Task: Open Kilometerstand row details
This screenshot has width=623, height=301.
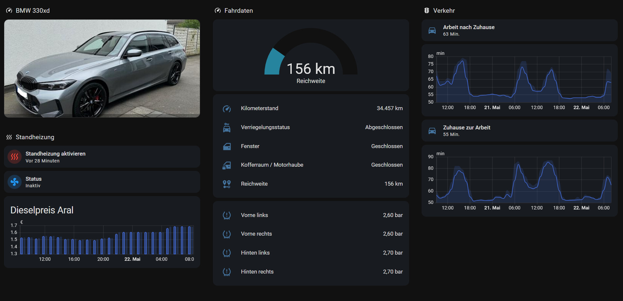Action: [311, 109]
